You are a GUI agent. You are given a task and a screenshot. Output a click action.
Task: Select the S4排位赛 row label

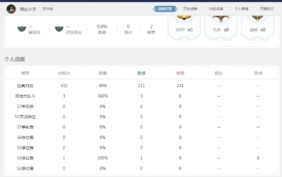point(25,158)
